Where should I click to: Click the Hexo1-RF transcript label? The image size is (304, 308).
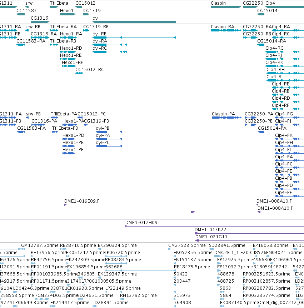click(x=72, y=63)
